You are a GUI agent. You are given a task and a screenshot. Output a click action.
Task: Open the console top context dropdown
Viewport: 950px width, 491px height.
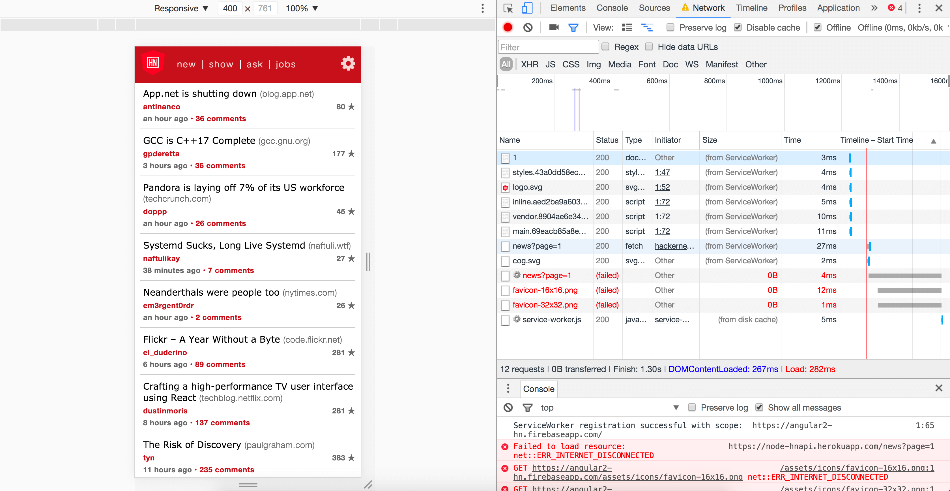(609, 407)
